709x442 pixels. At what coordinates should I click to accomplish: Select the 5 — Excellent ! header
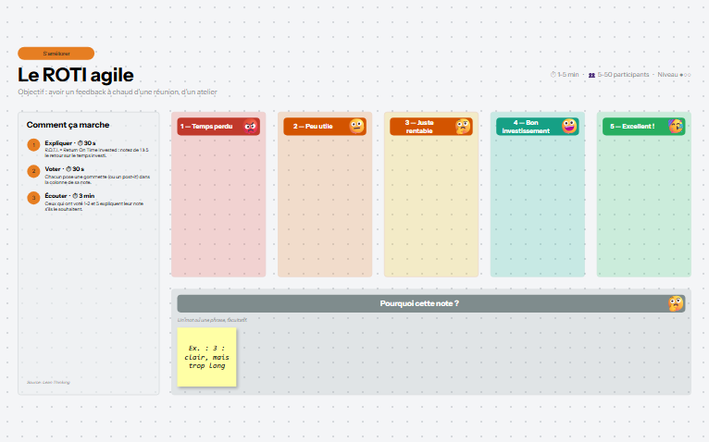pyautogui.click(x=643, y=127)
